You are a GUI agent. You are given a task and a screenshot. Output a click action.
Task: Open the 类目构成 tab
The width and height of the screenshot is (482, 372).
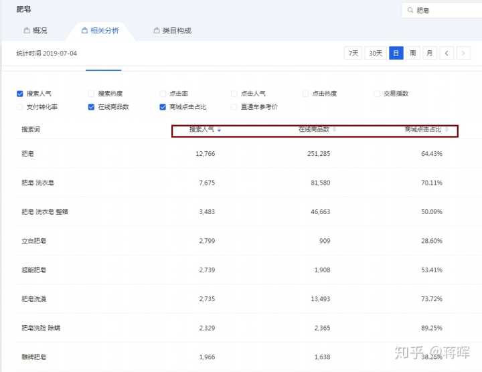click(172, 31)
